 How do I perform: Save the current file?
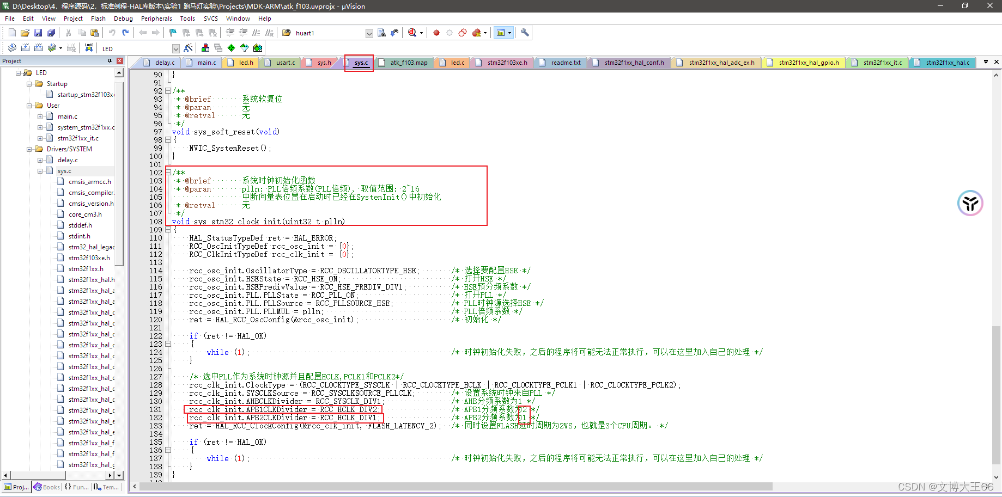click(38, 33)
